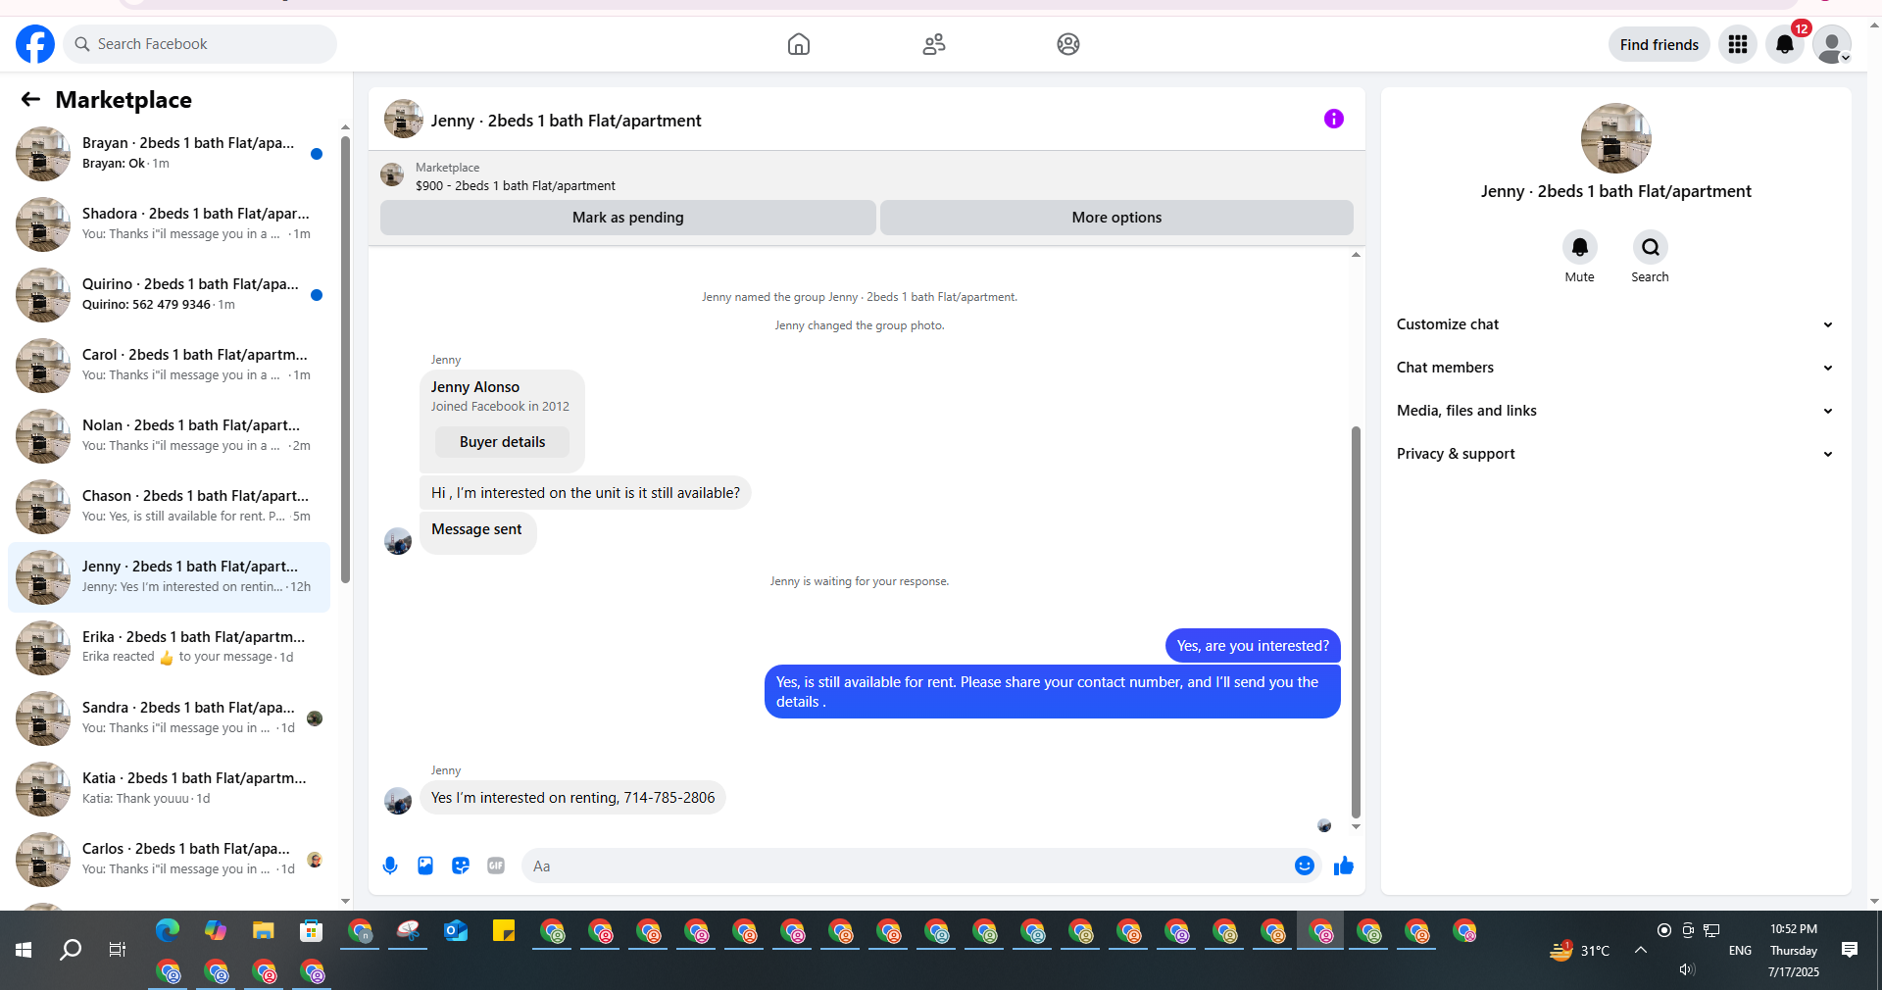Viewport: 1882px width, 990px height.
Task: Open Erika's conversation in the chat list
Action: tap(170, 647)
